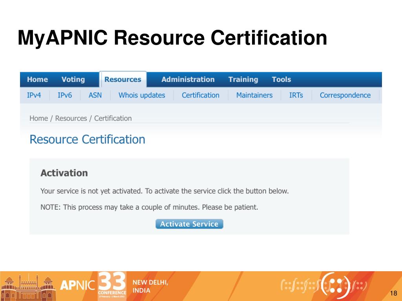
Task: Click the 'NOTE: This process may take' text
Action: [149, 207]
